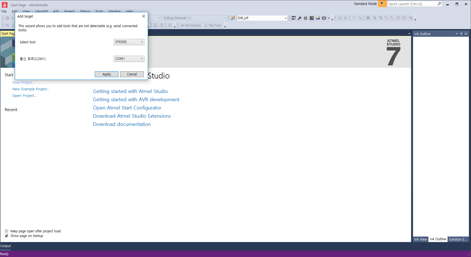Open the Output panel tab
This screenshot has height=257, width=471.
pos(5,246)
